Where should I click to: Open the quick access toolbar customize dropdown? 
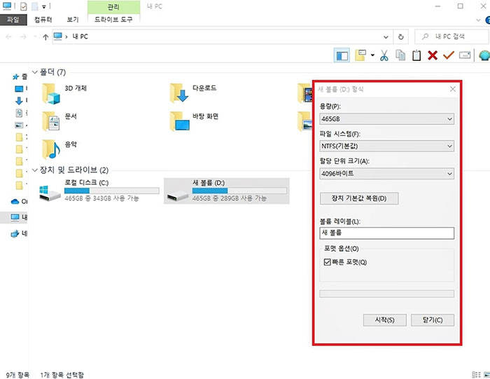click(44, 6)
